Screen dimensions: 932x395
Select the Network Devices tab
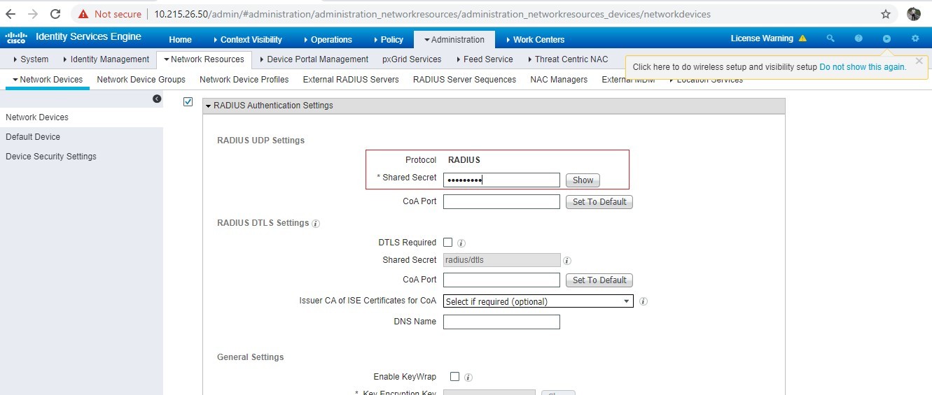[48, 80]
